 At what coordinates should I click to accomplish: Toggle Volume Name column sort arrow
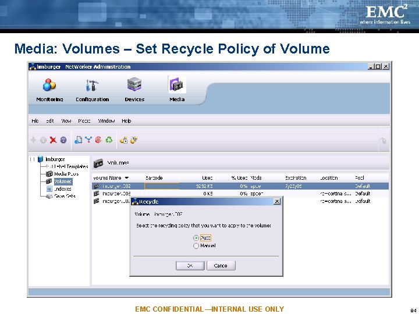(x=127, y=178)
